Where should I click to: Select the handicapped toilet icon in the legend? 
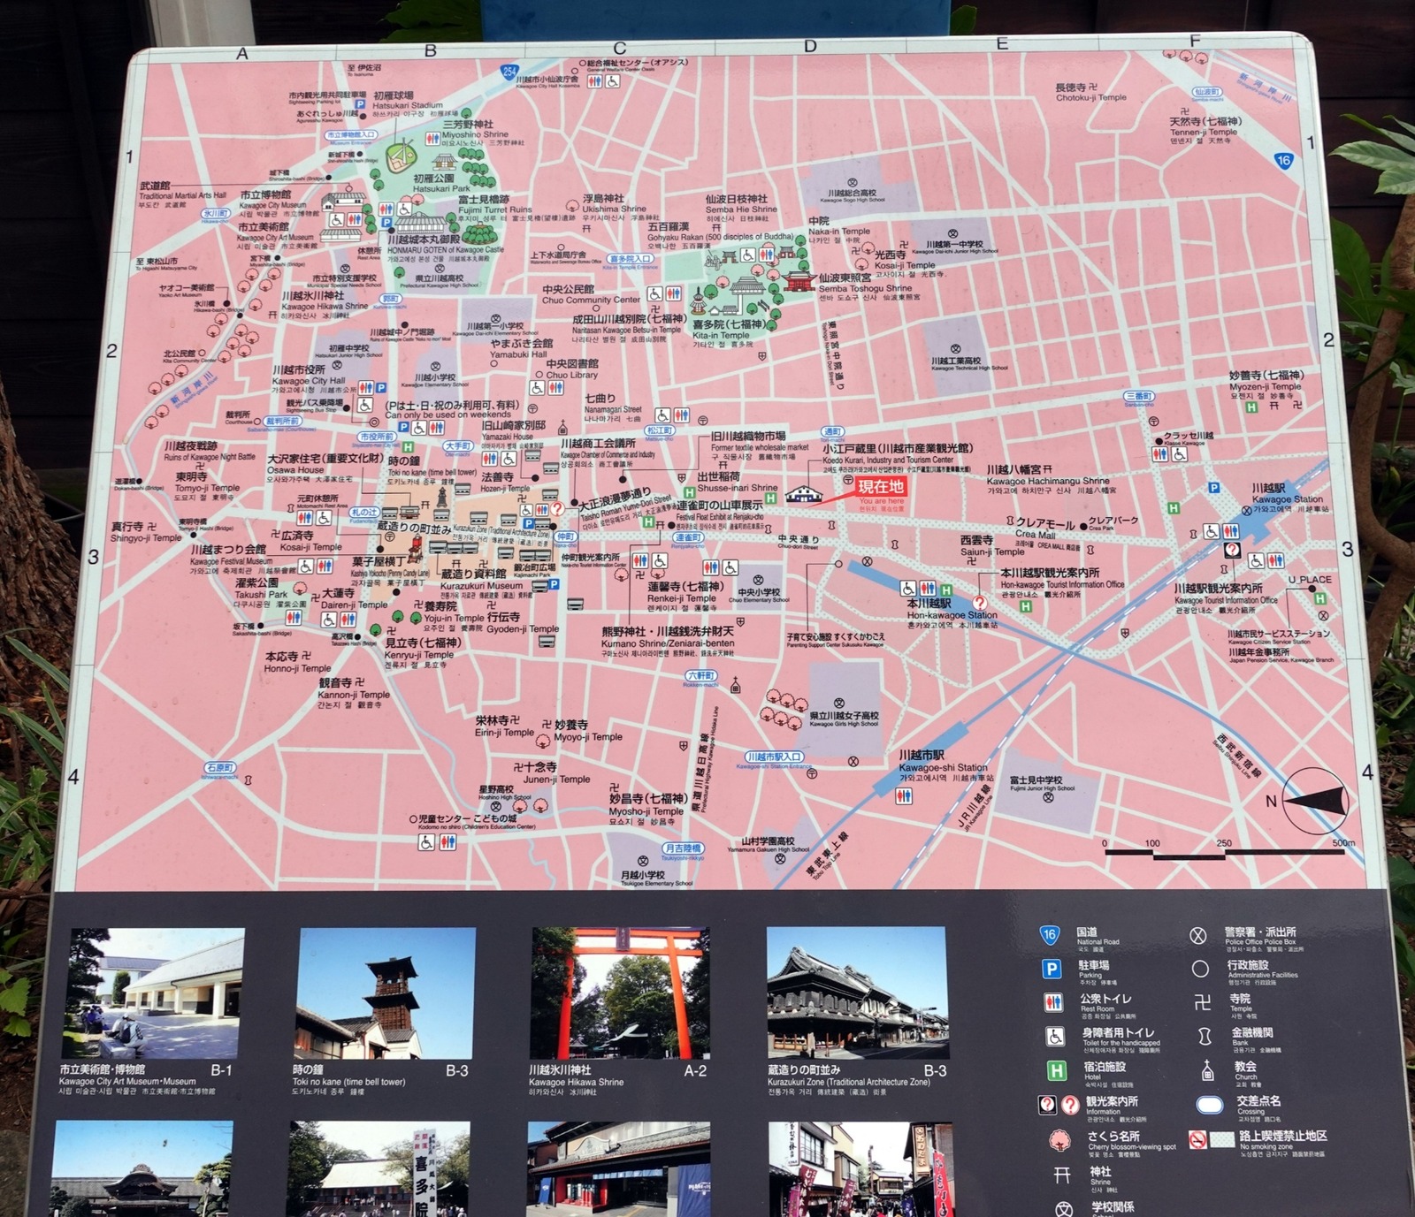point(1054,1036)
